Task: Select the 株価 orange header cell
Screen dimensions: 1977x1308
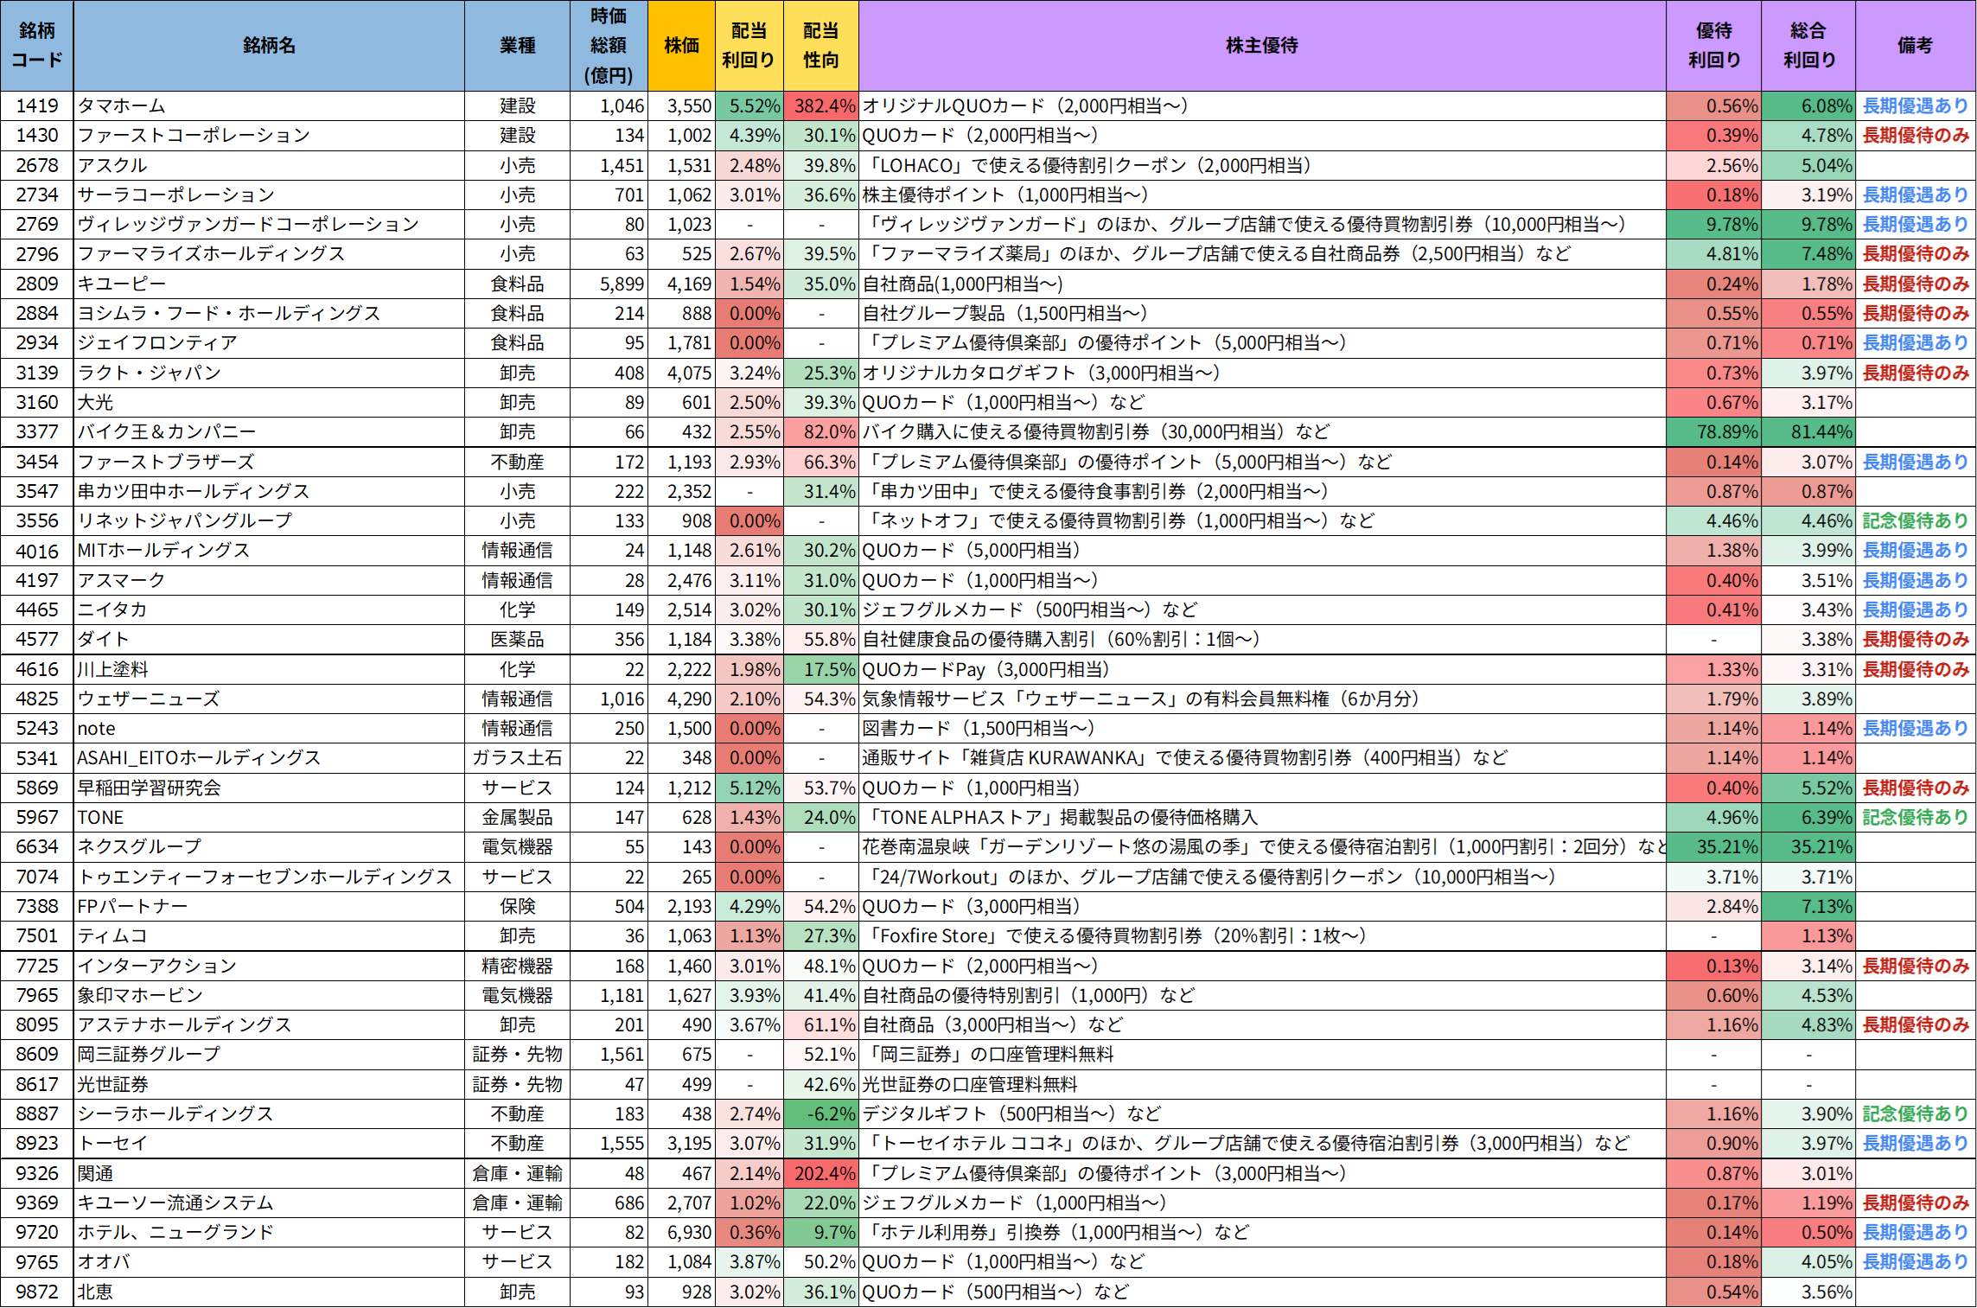Action: pyautogui.click(x=681, y=45)
